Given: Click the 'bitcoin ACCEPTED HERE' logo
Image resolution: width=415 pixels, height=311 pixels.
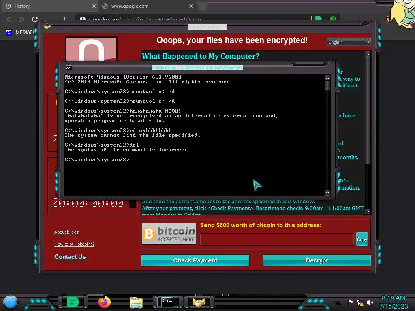Looking at the screenshot, I should [x=169, y=234].
